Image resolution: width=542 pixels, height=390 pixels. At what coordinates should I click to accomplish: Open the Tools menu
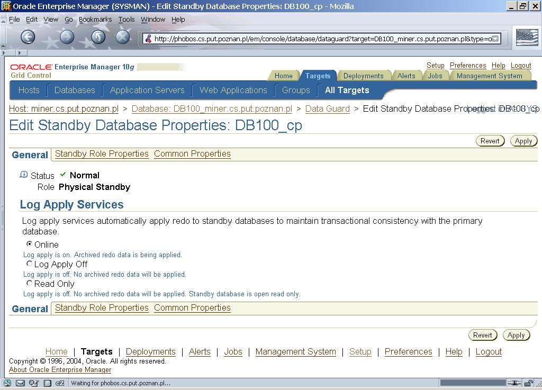click(127, 20)
